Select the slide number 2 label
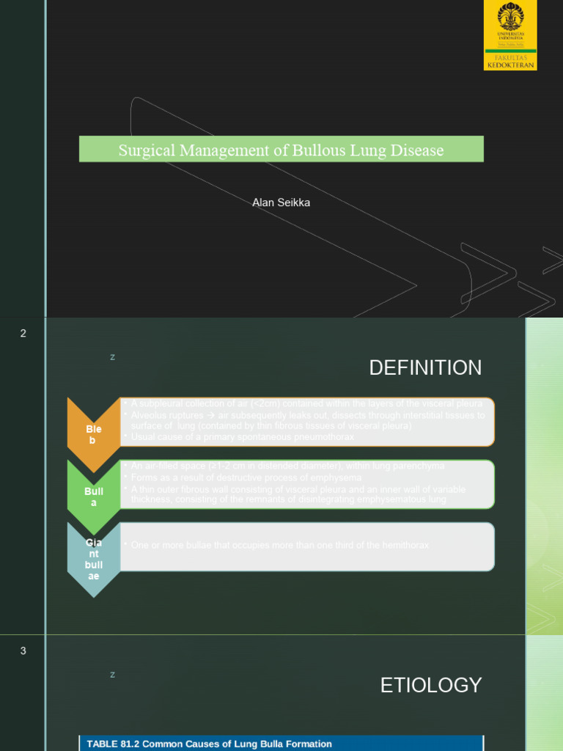563x751 pixels. [x=23, y=334]
